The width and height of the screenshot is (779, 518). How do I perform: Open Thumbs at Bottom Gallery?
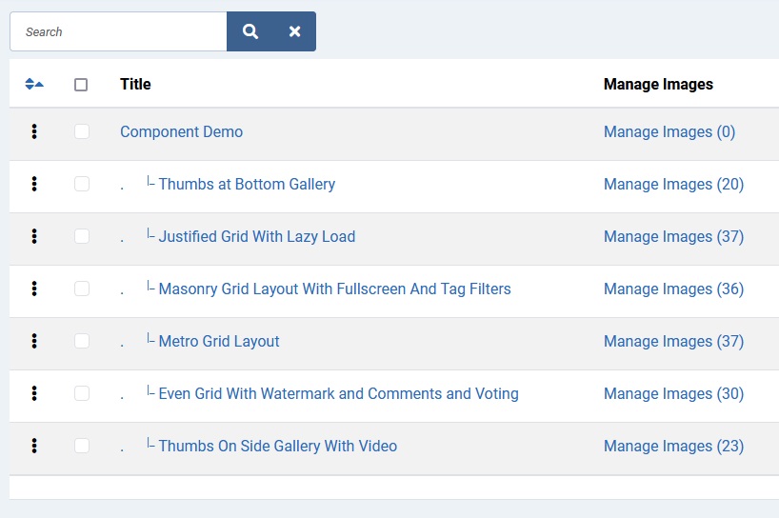pyautogui.click(x=247, y=184)
